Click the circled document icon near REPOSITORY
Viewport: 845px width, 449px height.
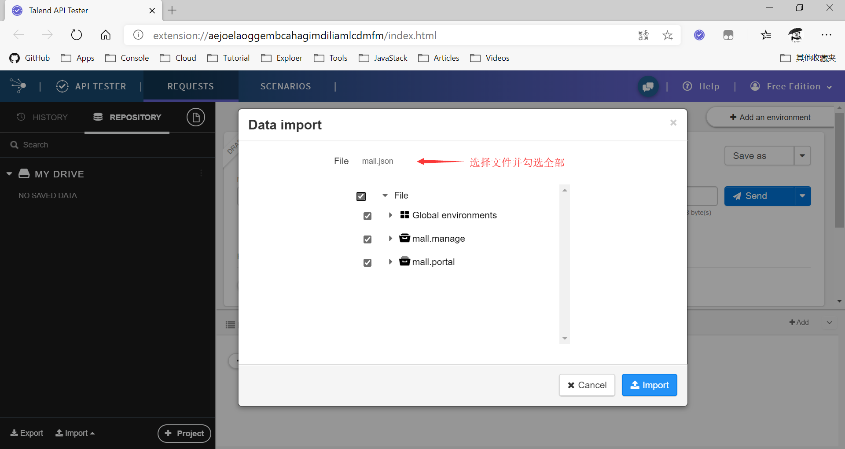[196, 117]
